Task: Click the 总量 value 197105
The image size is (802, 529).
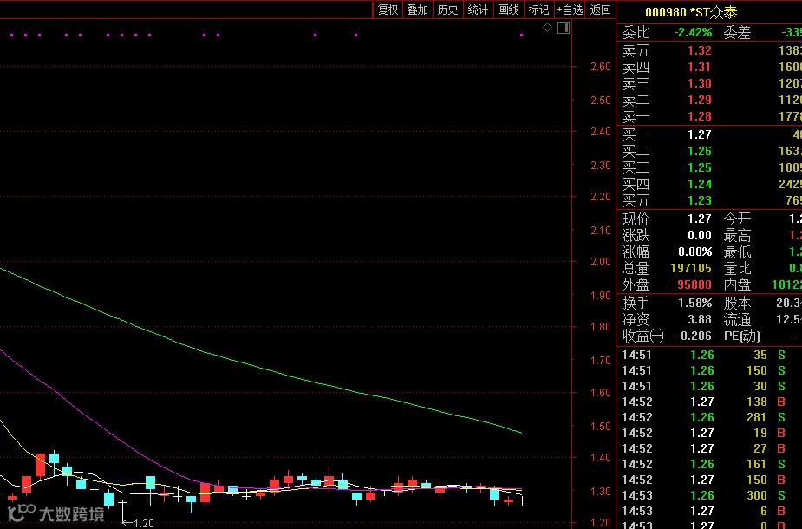Action: pos(691,268)
